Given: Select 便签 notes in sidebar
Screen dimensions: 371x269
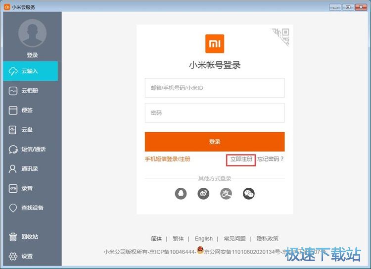Looking at the screenshot, I should tap(27, 110).
